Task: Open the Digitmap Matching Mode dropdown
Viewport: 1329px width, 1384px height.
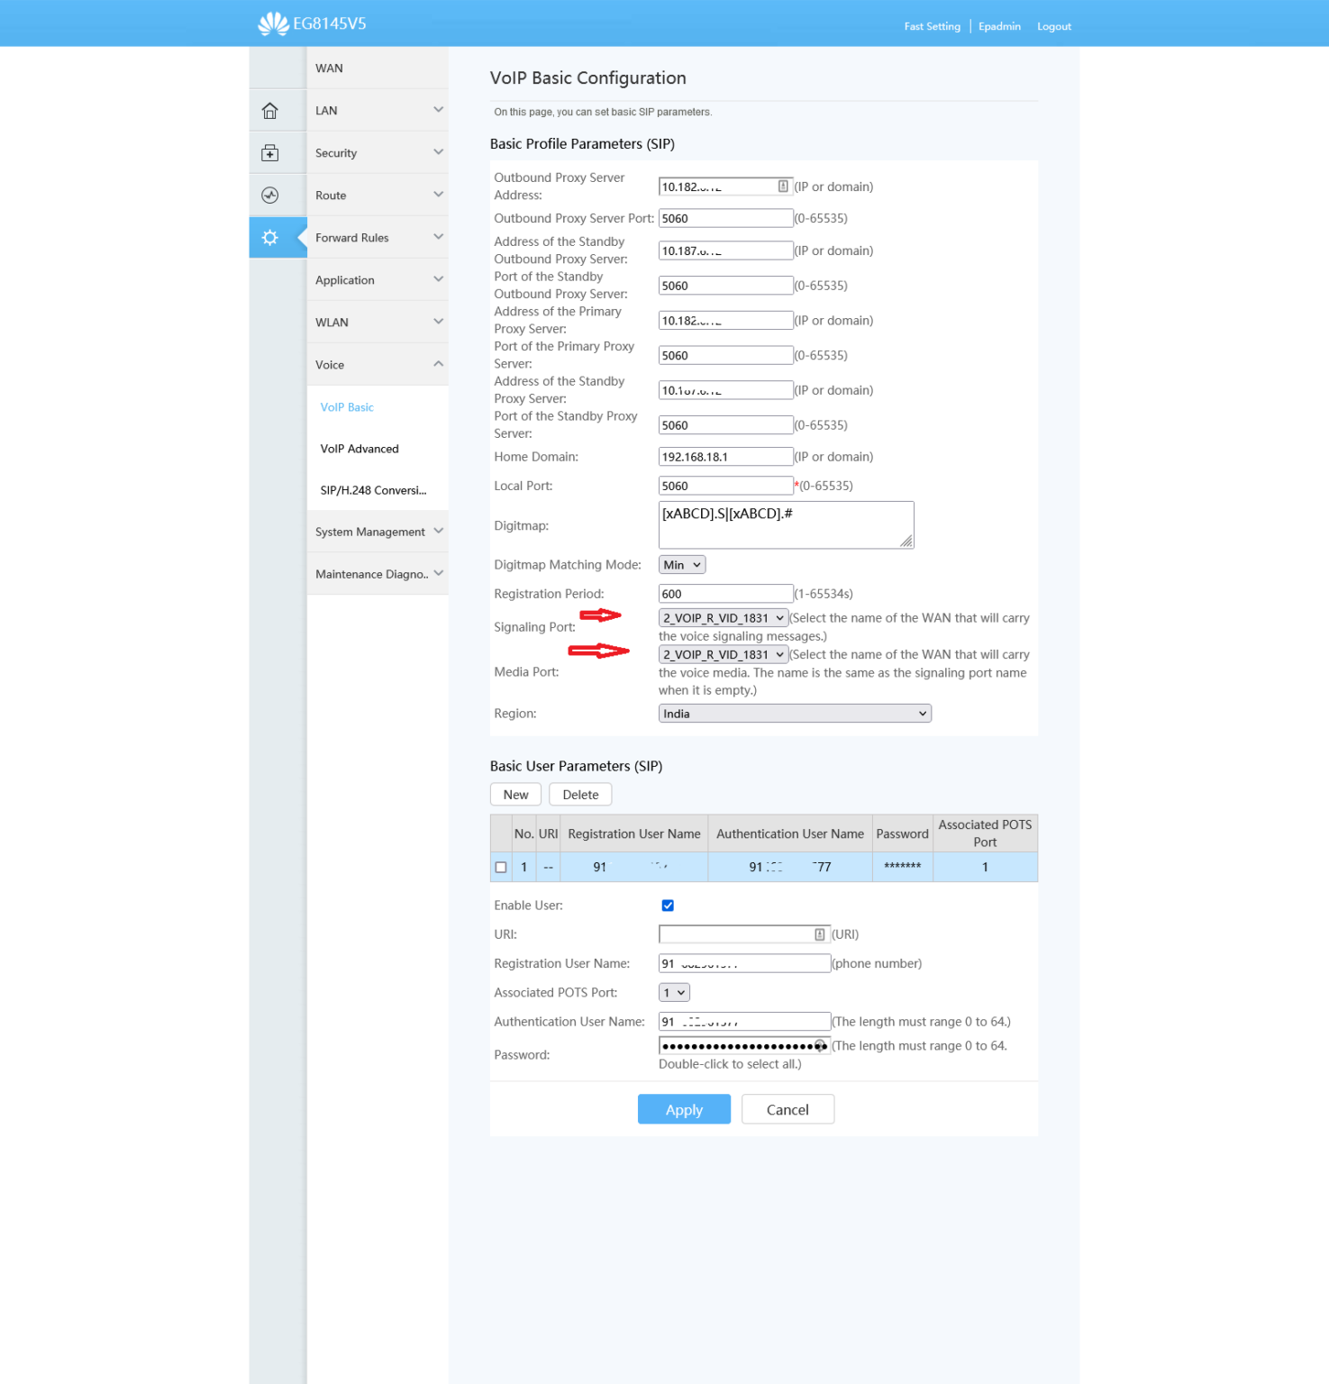Action: point(680,564)
